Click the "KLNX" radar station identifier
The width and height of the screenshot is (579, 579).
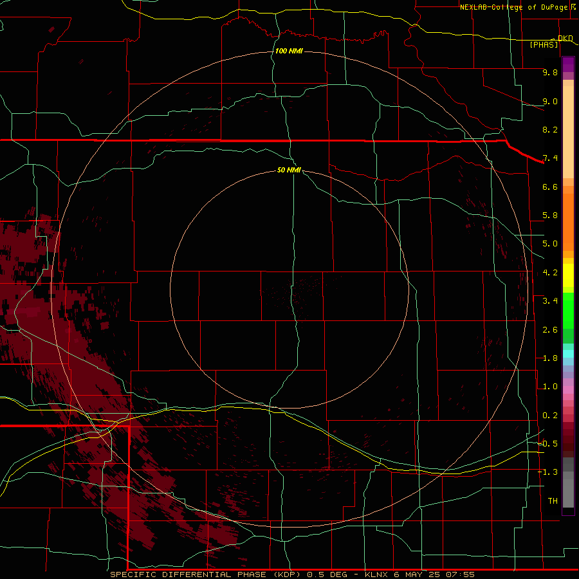coord(376,574)
